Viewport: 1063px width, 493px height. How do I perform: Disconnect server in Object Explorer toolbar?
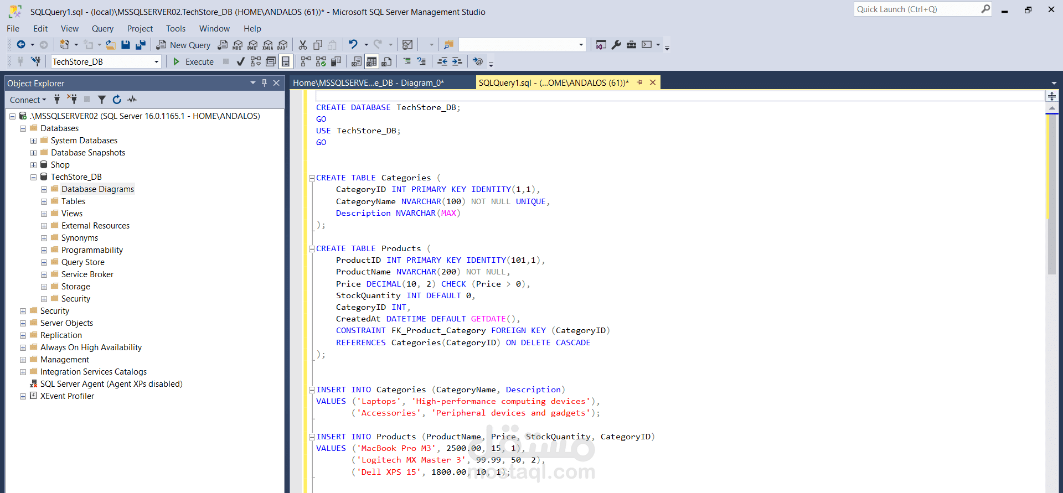tap(72, 100)
